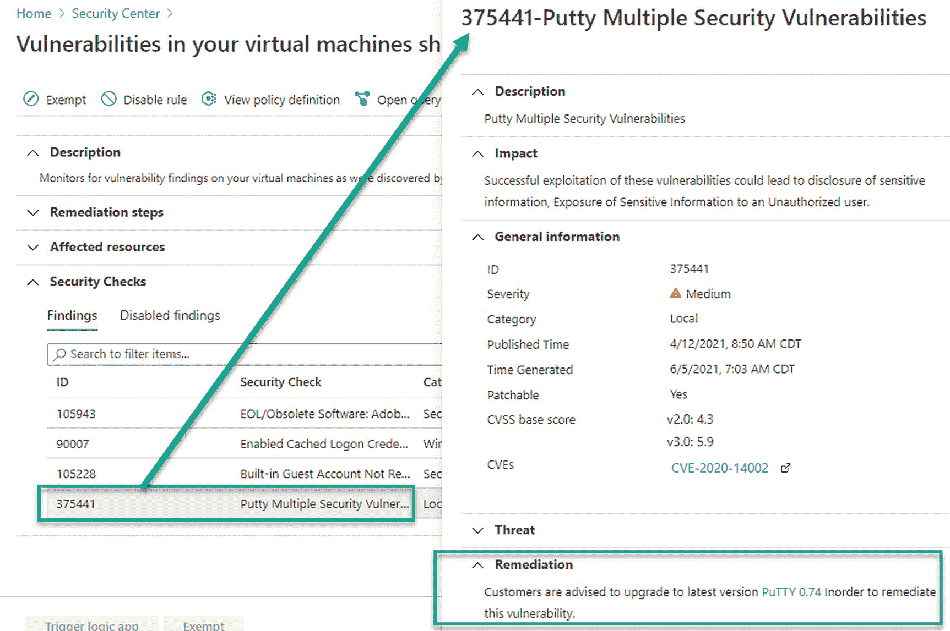Select finding row with ID 105228
This screenshot has height=631, width=950.
tap(245, 474)
